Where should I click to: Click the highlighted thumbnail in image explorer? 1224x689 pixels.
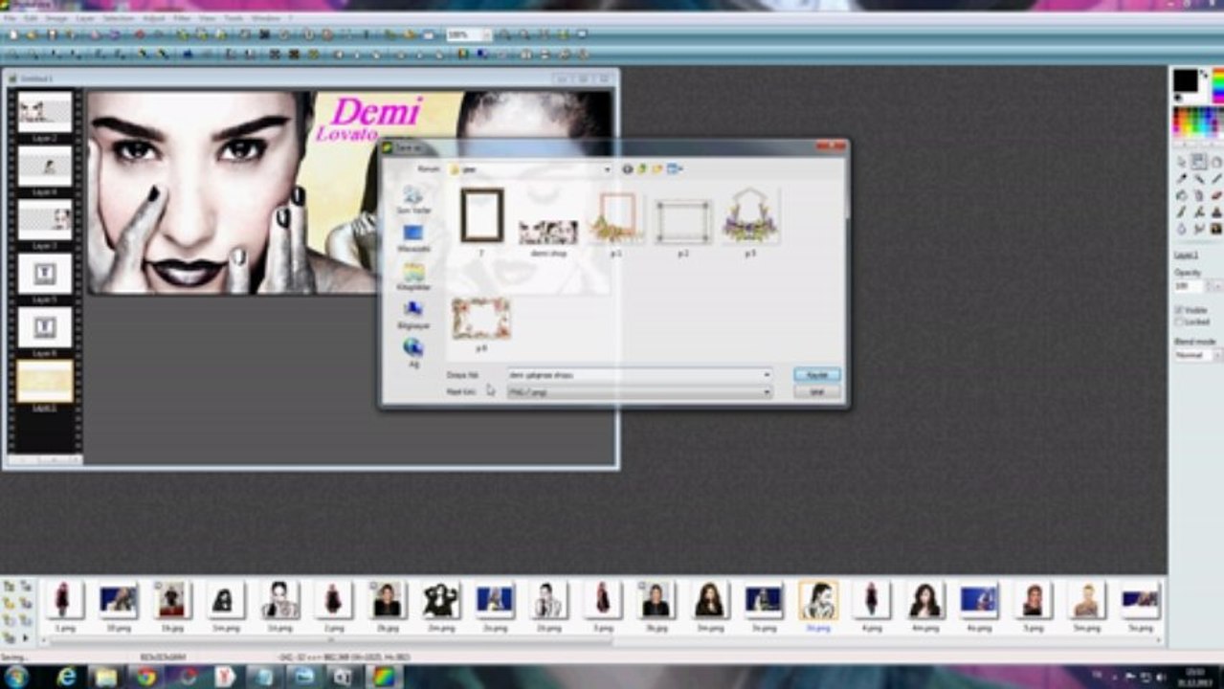818,600
